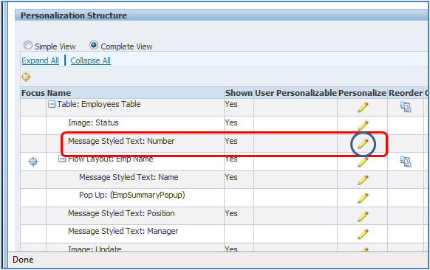
Task: Click the focus icon for Flow Layout: Emp Name
Action: (33, 162)
